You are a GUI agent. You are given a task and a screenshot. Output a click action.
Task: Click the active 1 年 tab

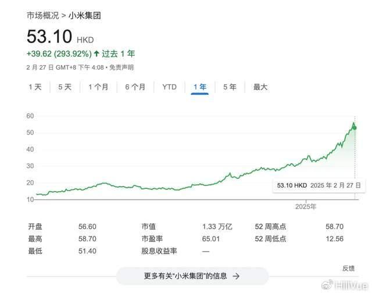point(199,87)
